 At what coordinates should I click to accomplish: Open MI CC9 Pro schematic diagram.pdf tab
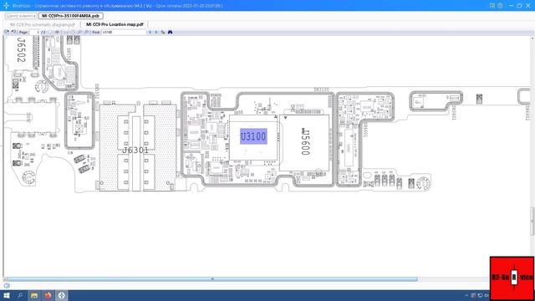point(43,25)
